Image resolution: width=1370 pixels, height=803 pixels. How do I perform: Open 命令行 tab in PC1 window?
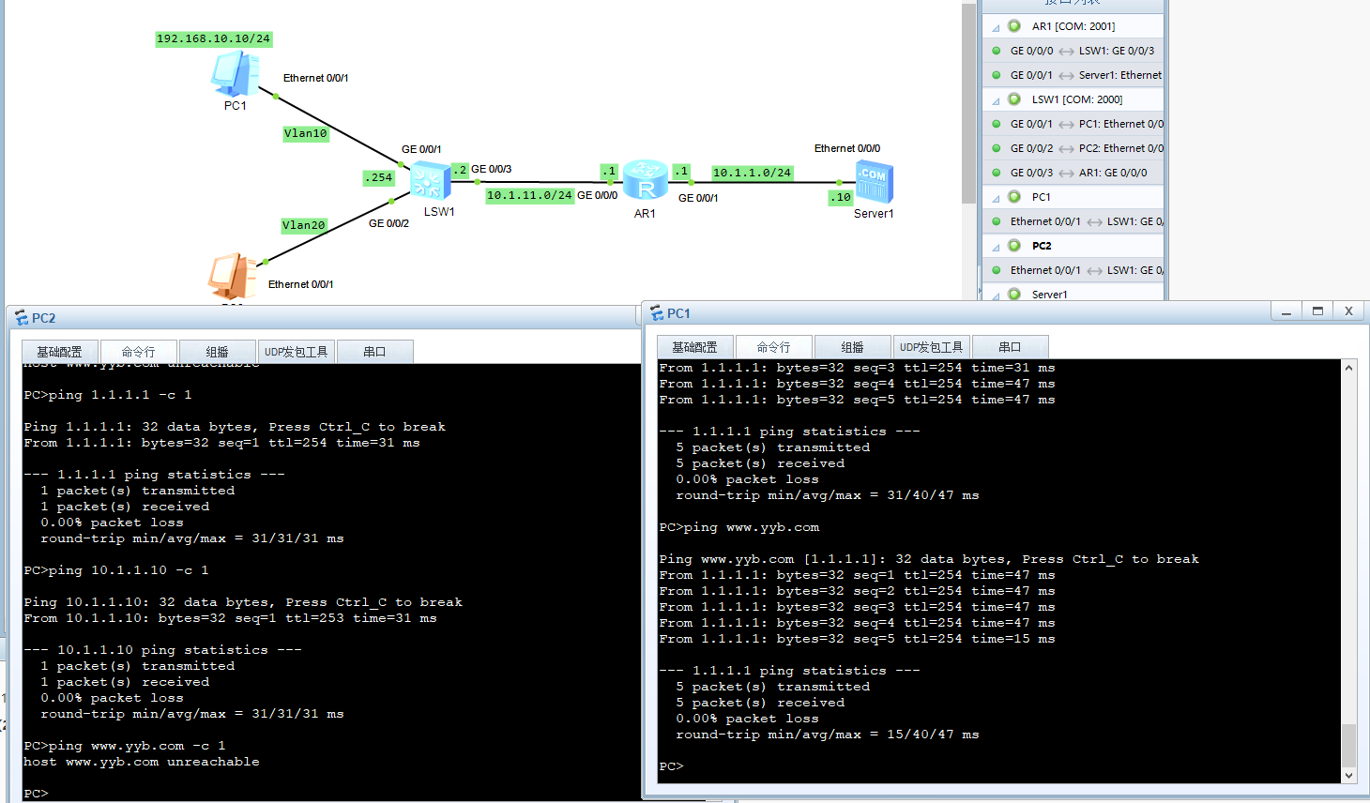click(773, 347)
